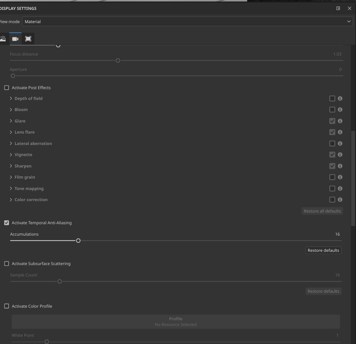Click the panel layout dock icon
Screen dimensions: 356x344
(338, 8)
